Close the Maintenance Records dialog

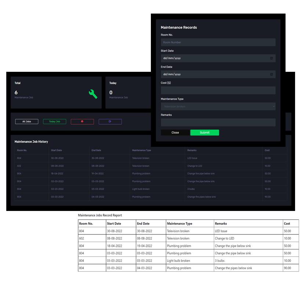pyautogui.click(x=175, y=133)
